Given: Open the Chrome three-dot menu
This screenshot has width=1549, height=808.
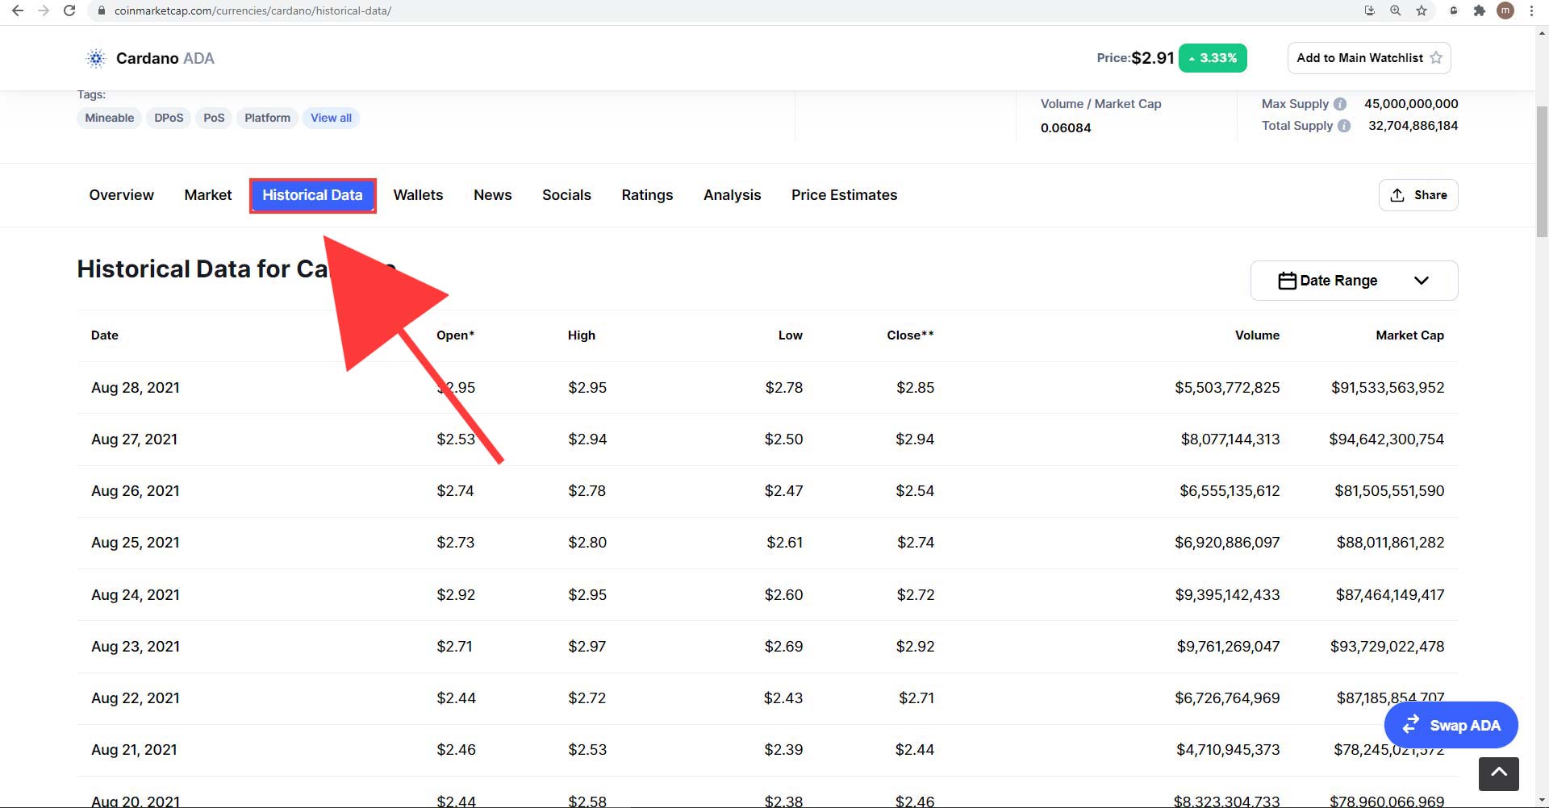Looking at the screenshot, I should (1531, 10).
